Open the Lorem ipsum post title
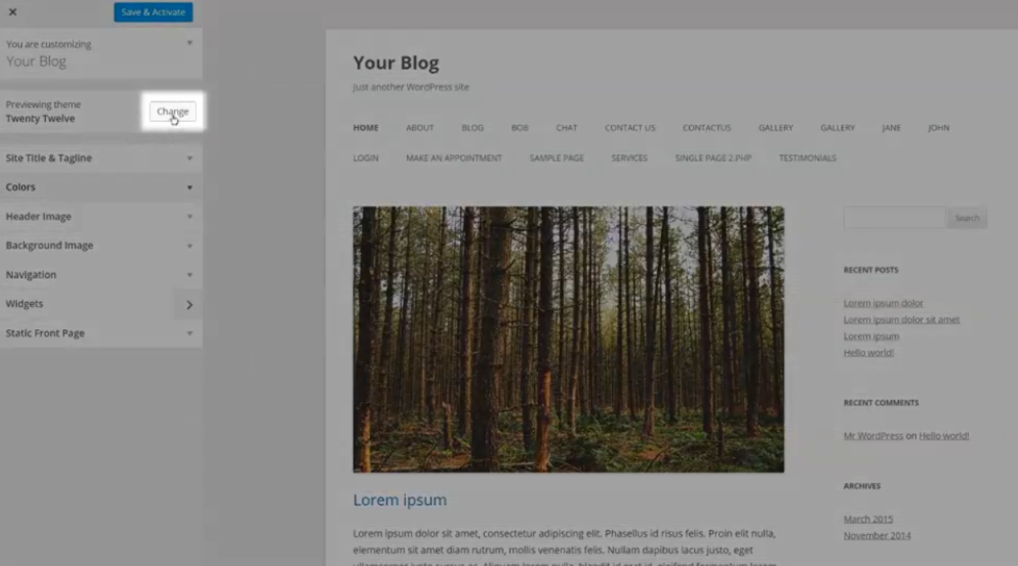The height and width of the screenshot is (566, 1018). coord(399,500)
